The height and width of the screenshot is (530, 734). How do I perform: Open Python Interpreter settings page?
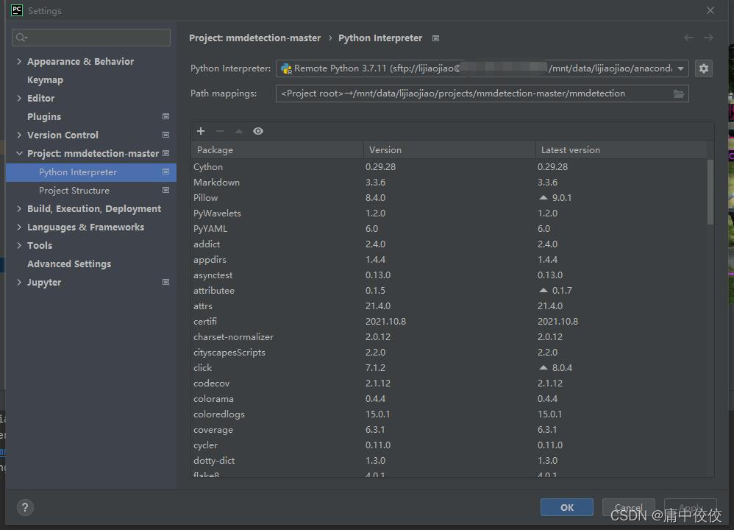pos(91,172)
